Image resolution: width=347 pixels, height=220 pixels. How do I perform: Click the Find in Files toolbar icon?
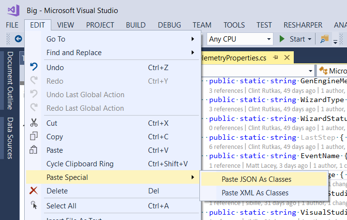point(324,39)
